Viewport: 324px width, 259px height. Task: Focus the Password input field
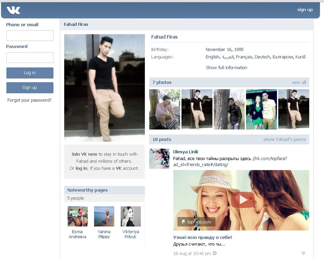[30, 57]
